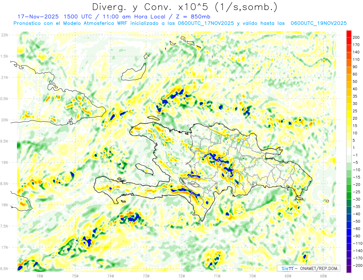The height and width of the screenshot is (280, 363).
Task: Click the "-1" colorbar value
Action: click(x=356, y=155)
